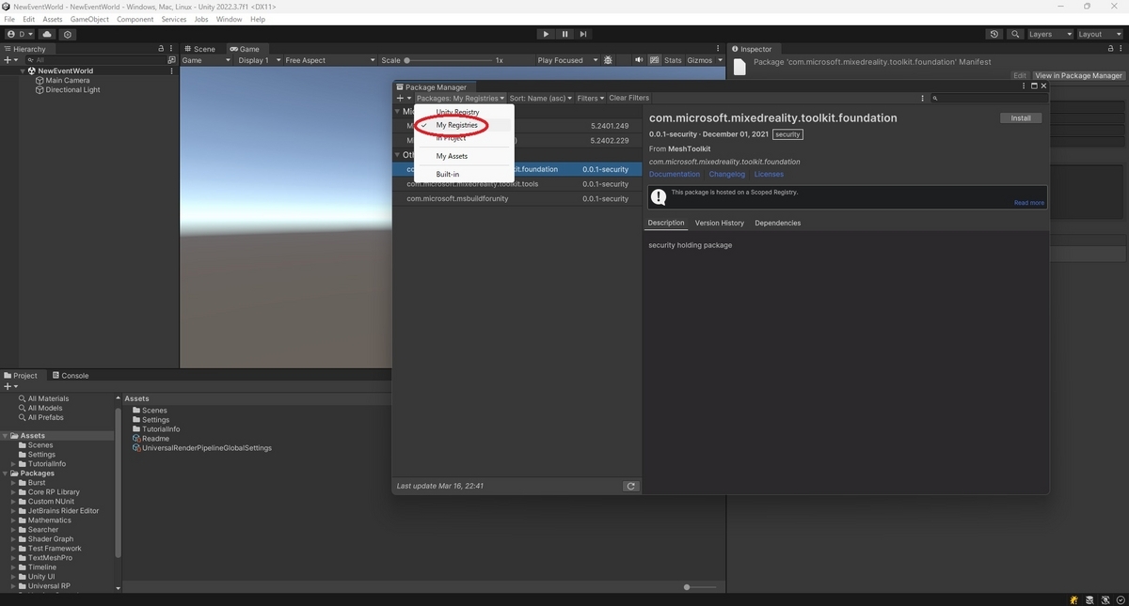Screen dimensions: 1129x606
Task: Toggle Gizmos in the Game view
Action: 699,60
